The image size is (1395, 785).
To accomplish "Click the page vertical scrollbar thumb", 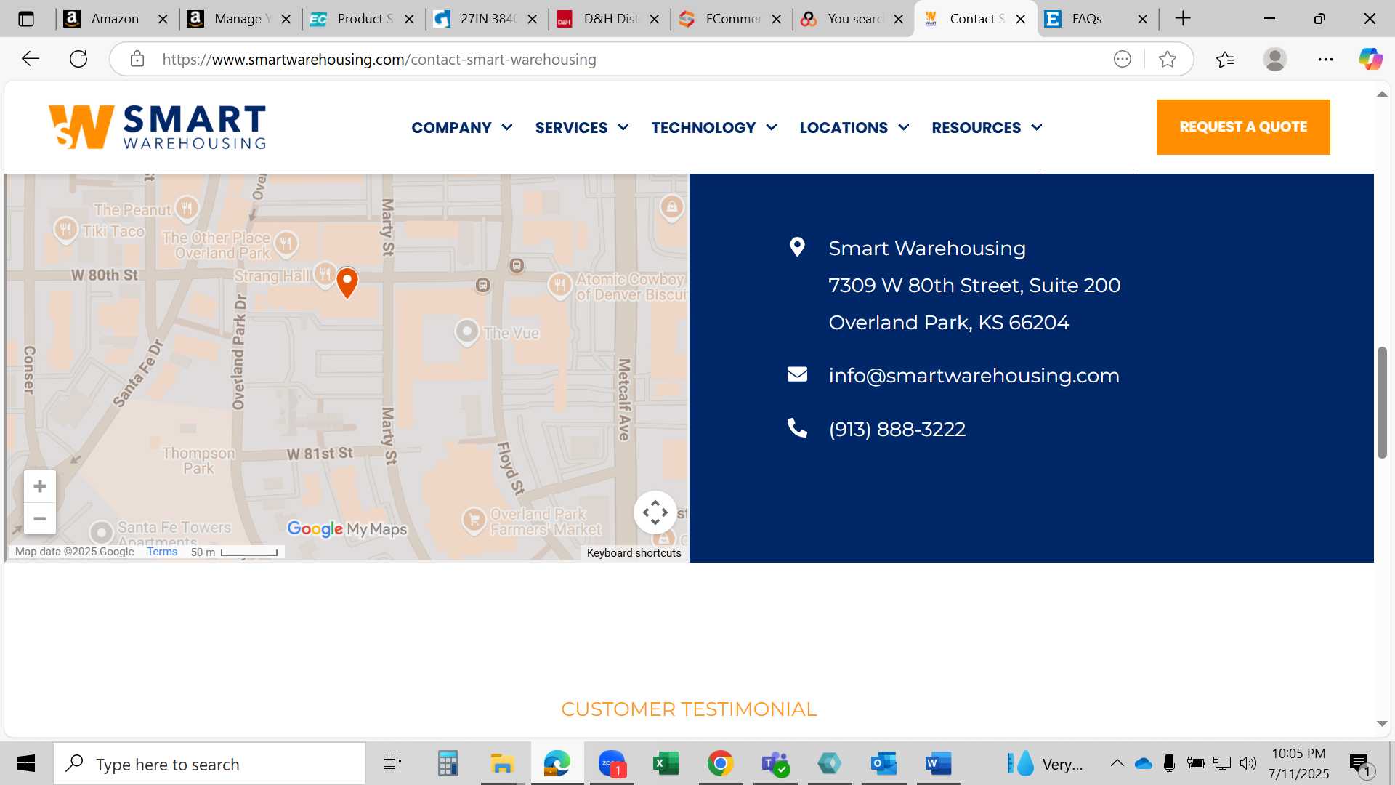I will pos(1382,403).
